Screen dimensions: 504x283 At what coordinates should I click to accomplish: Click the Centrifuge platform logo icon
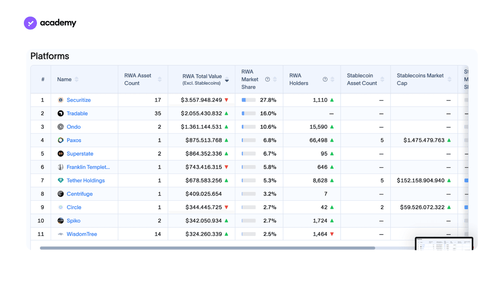pos(60,194)
